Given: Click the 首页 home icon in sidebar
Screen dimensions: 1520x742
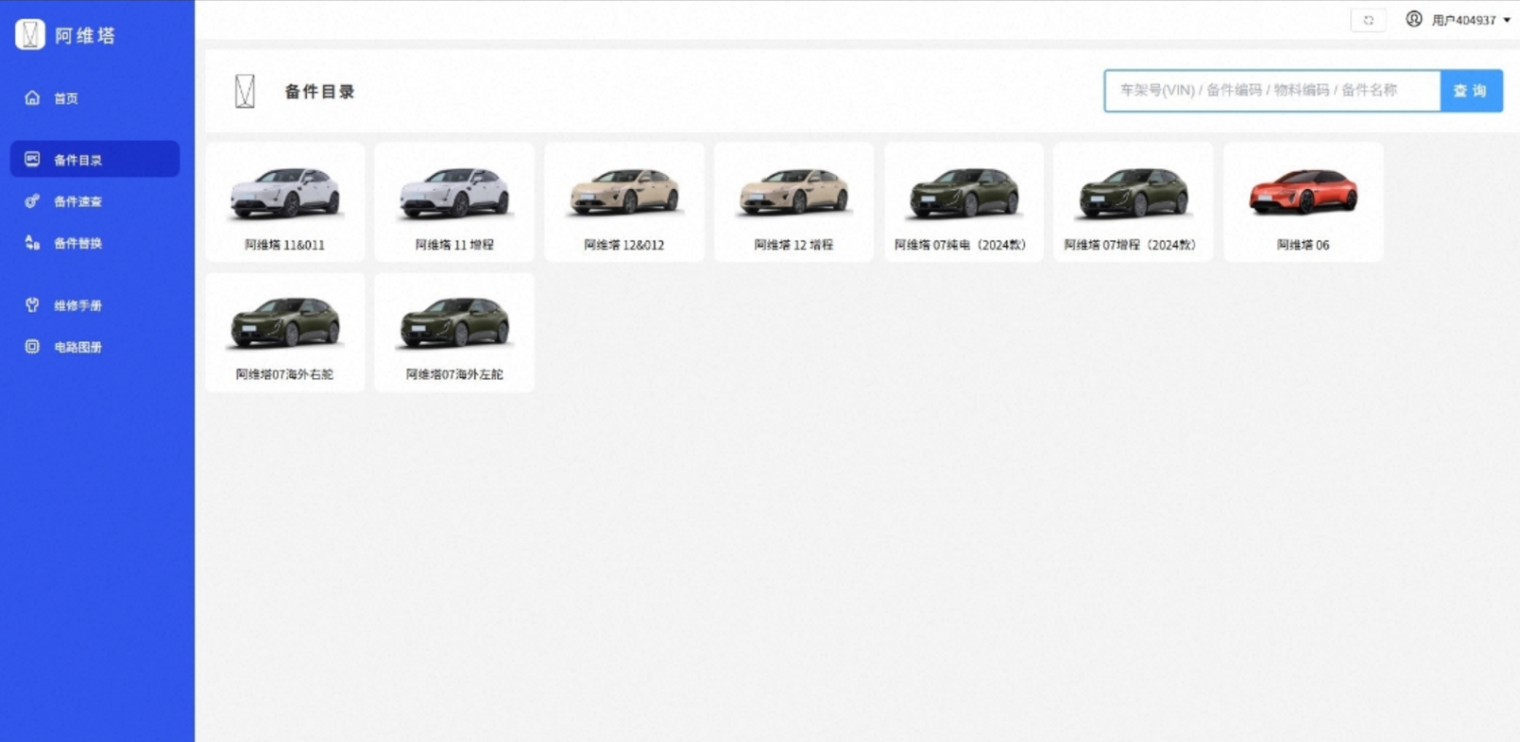Looking at the screenshot, I should [x=32, y=98].
